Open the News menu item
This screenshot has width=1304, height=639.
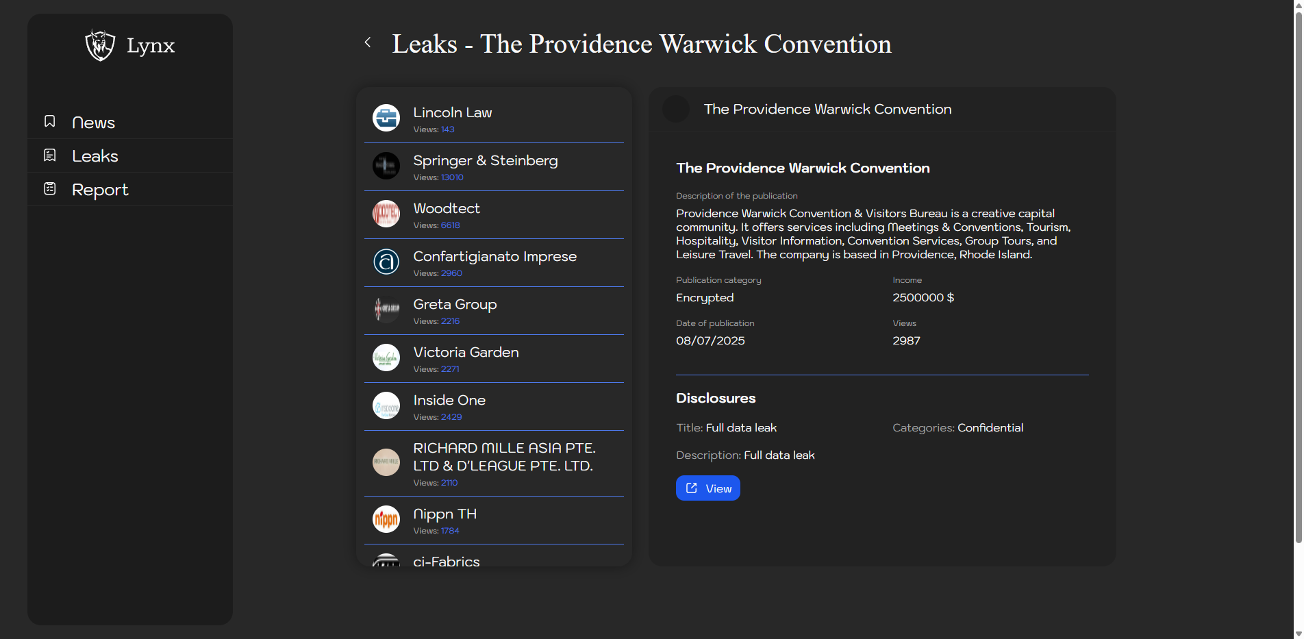coord(93,123)
